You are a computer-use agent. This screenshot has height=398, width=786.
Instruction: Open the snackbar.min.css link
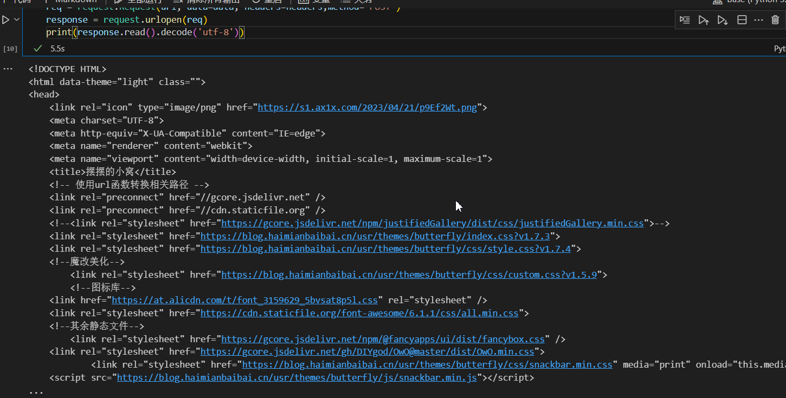[x=427, y=364]
